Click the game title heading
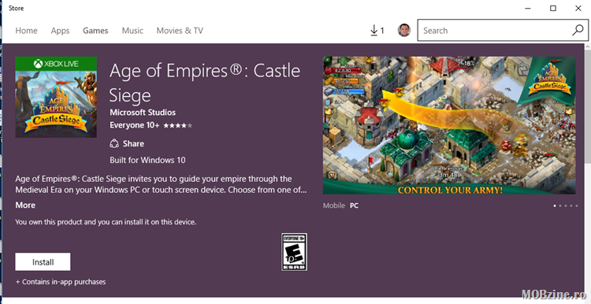 (205, 83)
